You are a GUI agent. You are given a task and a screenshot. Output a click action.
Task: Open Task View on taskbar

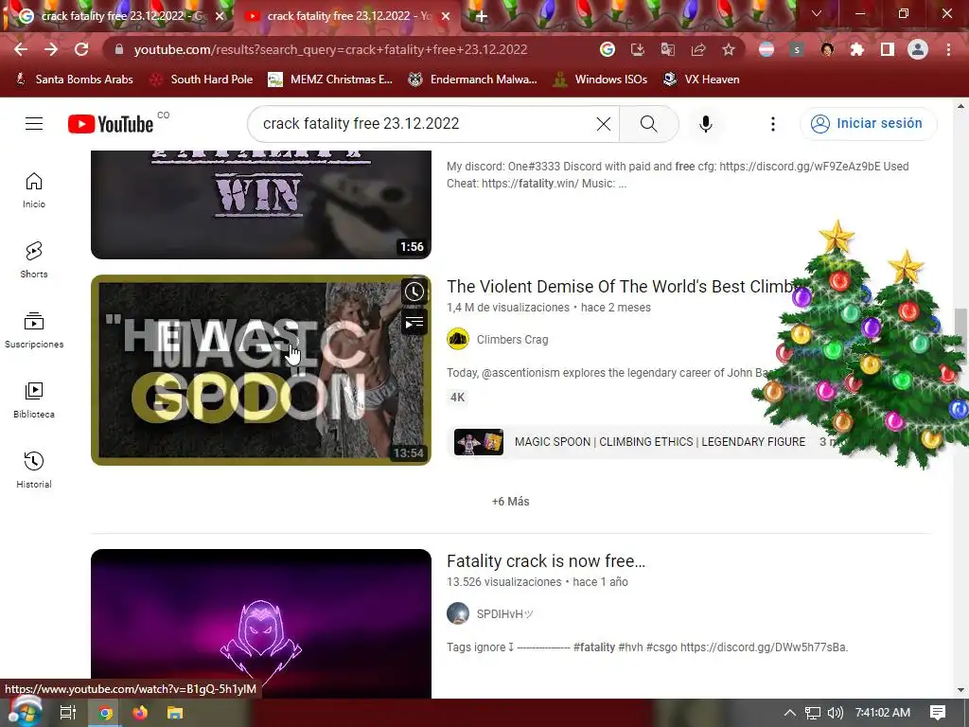68,713
